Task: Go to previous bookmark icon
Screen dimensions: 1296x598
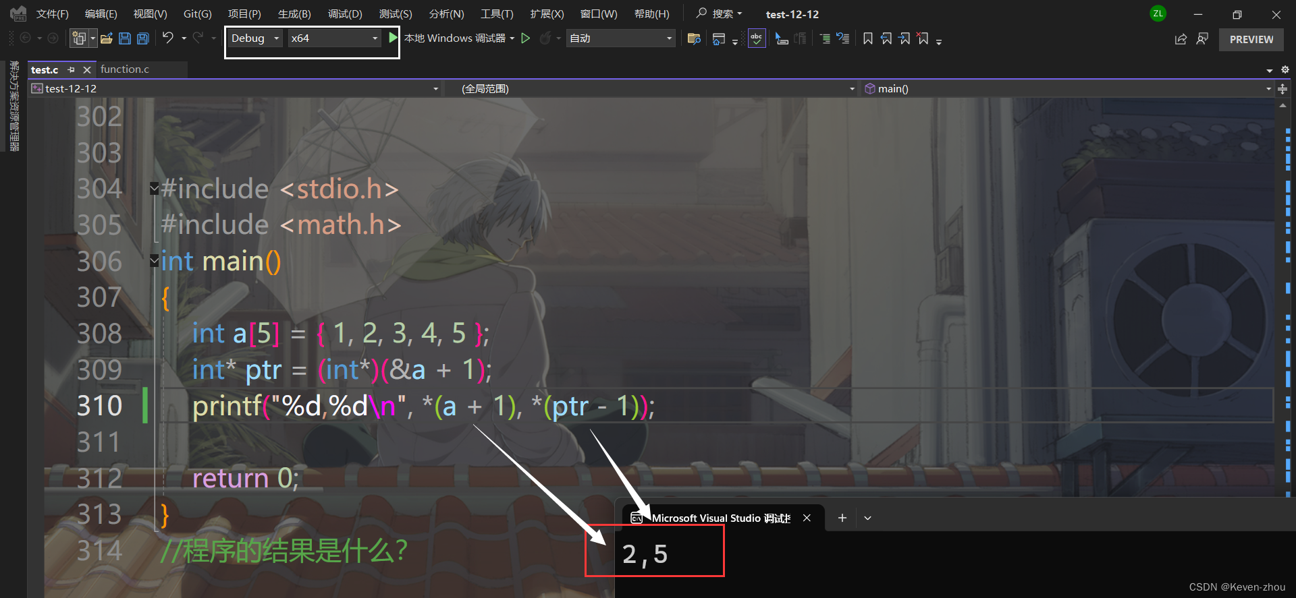Action: click(x=886, y=38)
